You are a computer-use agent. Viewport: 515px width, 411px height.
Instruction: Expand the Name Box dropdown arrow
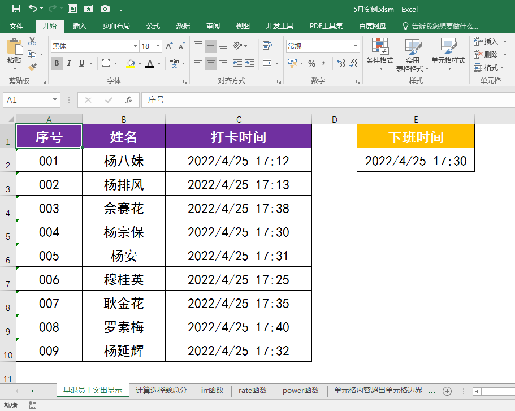click(55, 99)
